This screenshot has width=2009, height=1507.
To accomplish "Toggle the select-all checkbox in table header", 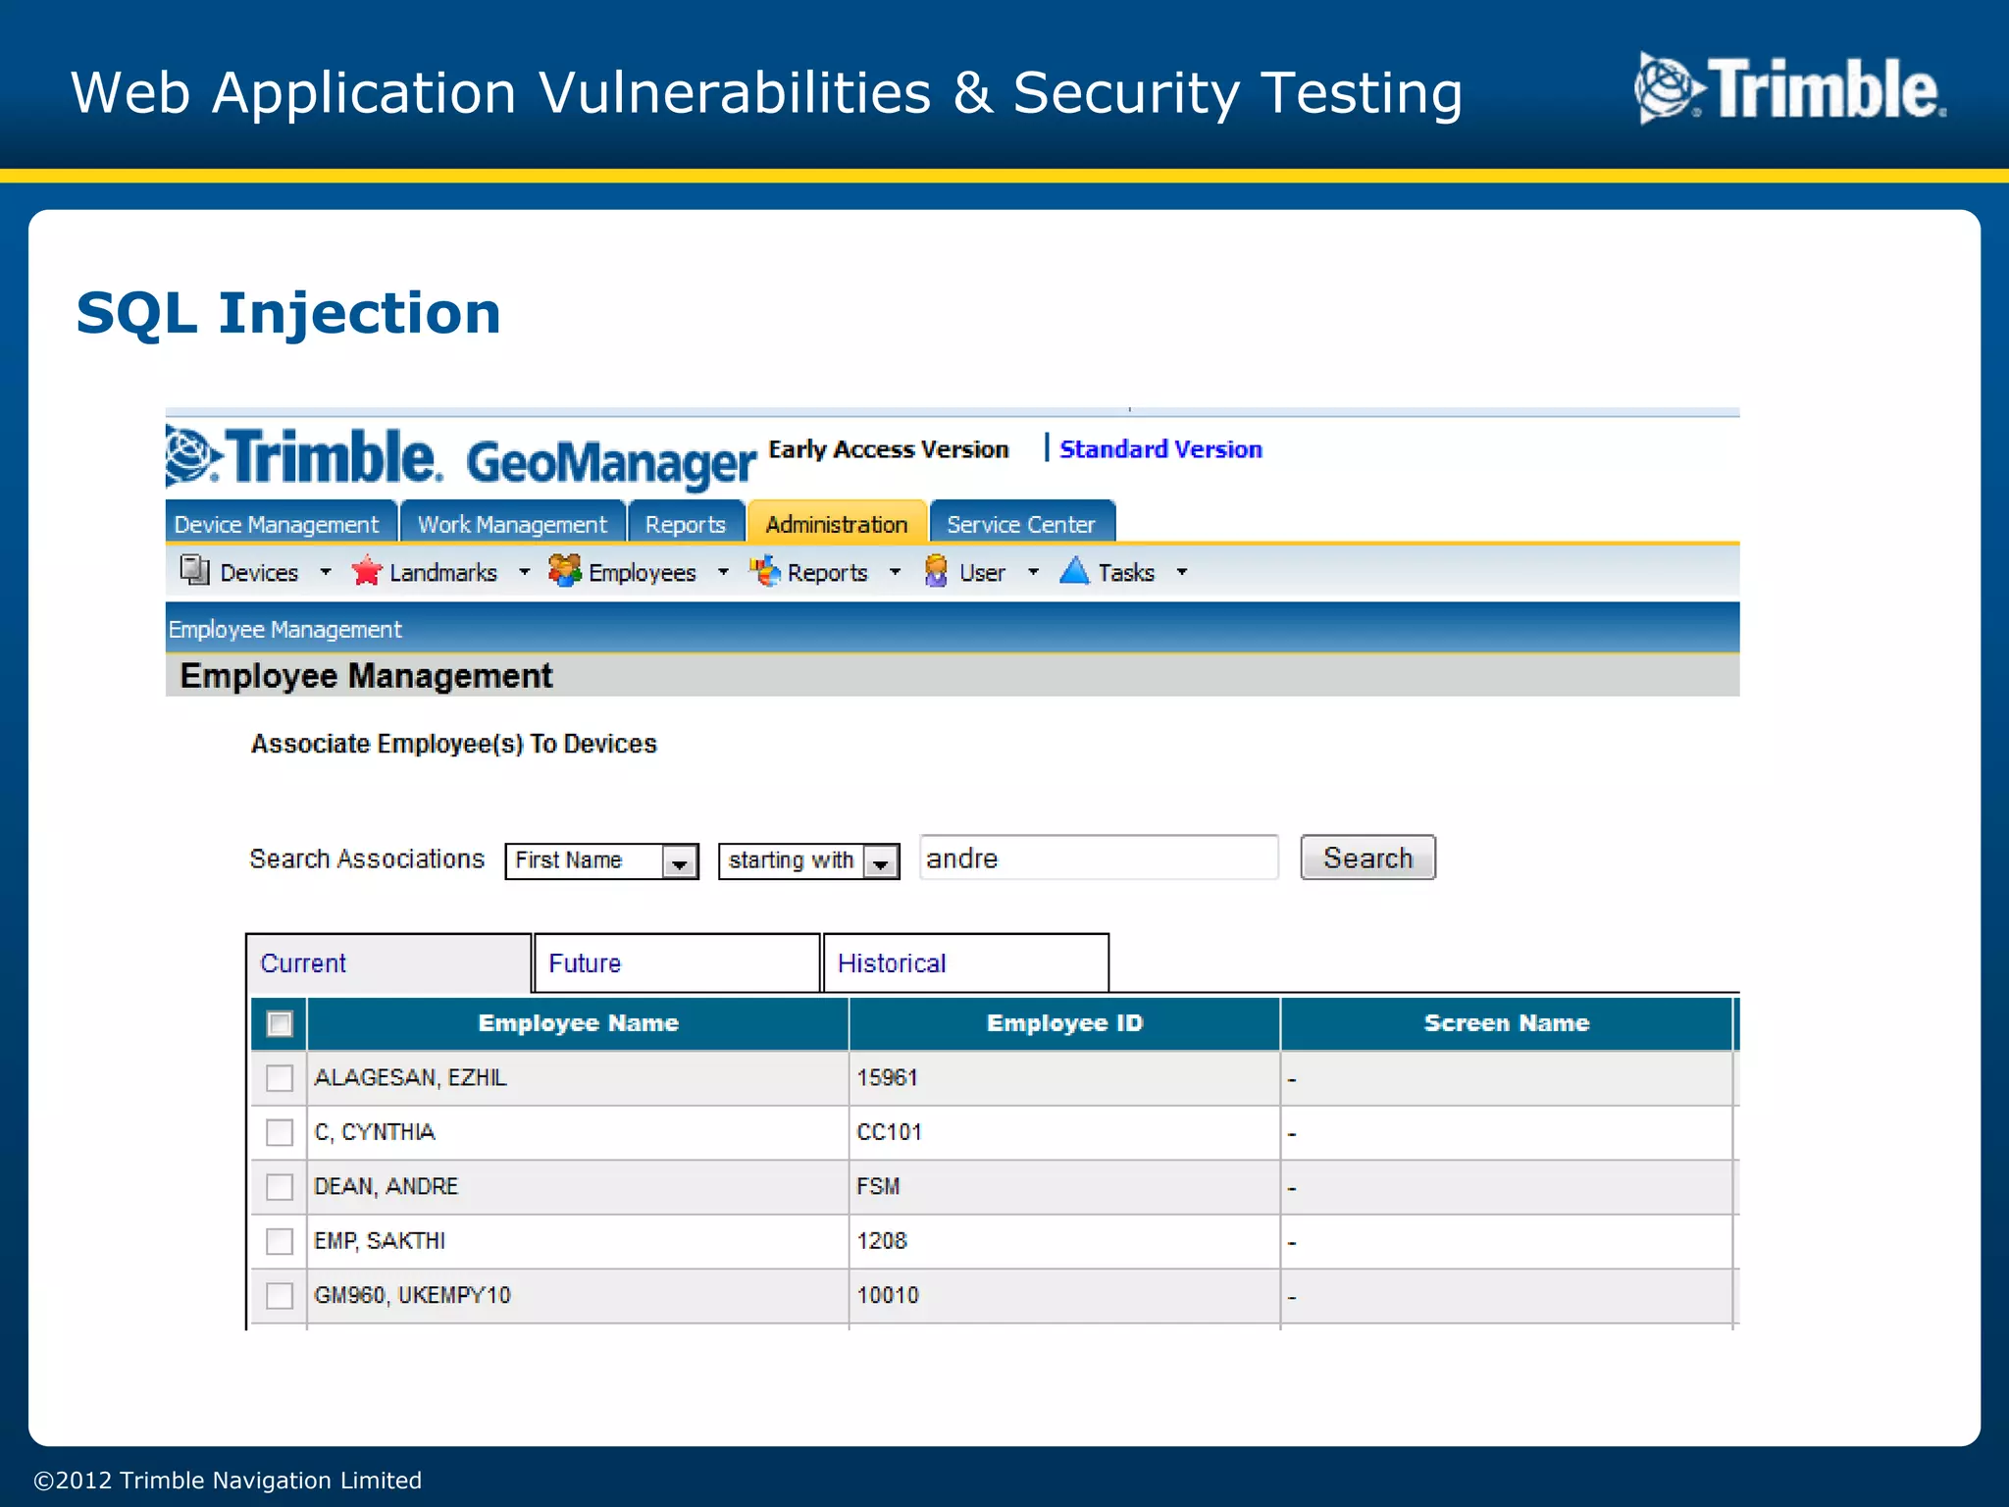I will tap(280, 1023).
